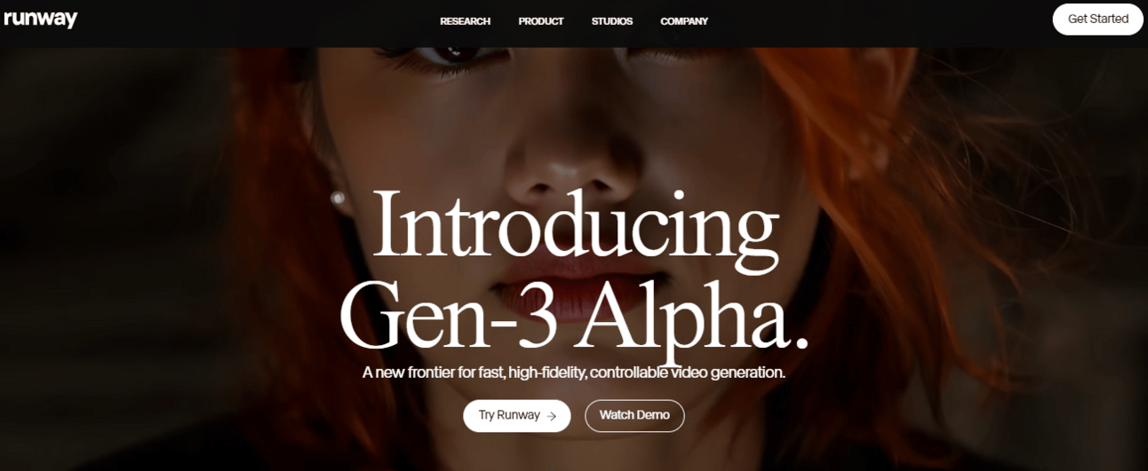Image resolution: width=1148 pixels, height=471 pixels.
Task: Open the PRODUCT menu
Action: pyautogui.click(x=541, y=21)
